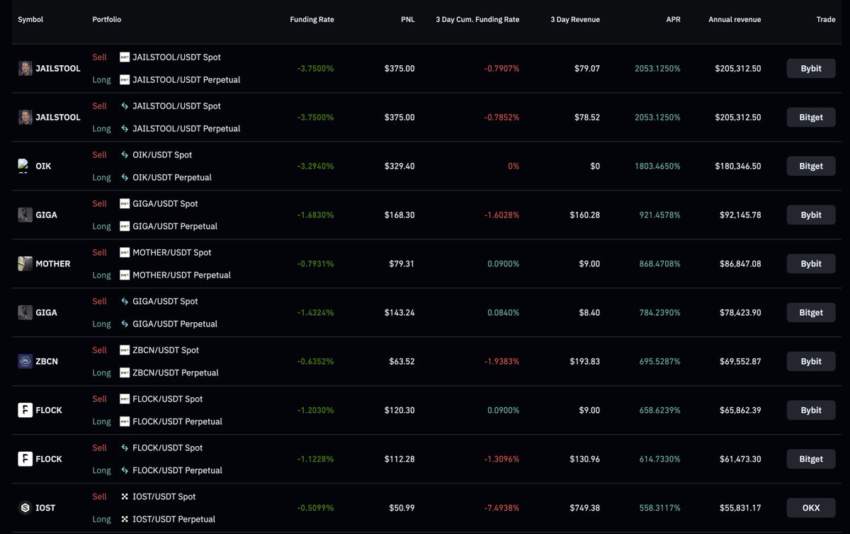Click the ZBCN token logo
The image size is (850, 534).
(25, 362)
